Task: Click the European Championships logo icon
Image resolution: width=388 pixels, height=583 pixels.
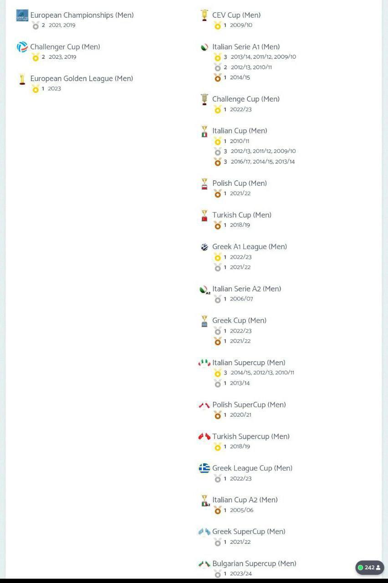Action: tap(22, 15)
